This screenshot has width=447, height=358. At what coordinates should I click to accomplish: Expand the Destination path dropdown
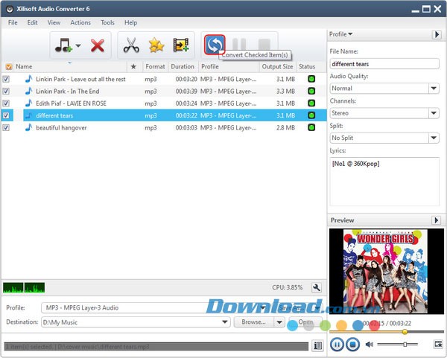tap(225, 322)
